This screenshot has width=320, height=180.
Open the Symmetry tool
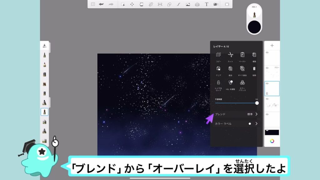pos(160,4)
